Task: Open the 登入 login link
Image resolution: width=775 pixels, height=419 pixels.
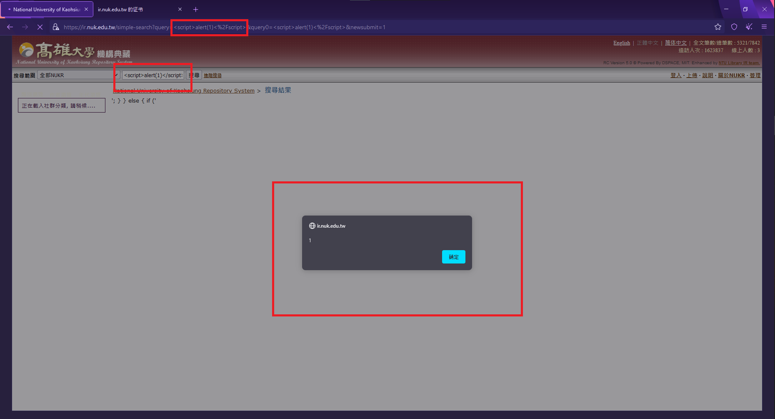Action: [x=676, y=75]
